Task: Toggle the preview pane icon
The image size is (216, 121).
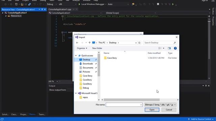Action: [169, 48]
